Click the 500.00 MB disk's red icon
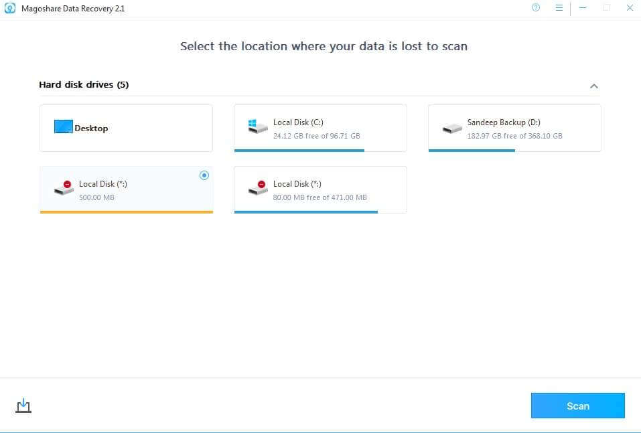Screen dimensions: 641x433 click(64, 188)
